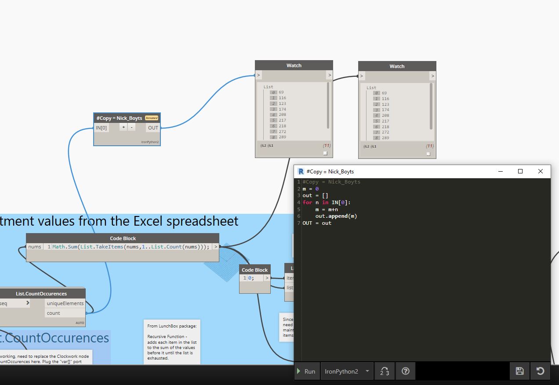Click the seq input chevron on List.CountOccurences
The image size is (559, 385).
pyautogui.click(x=27, y=303)
